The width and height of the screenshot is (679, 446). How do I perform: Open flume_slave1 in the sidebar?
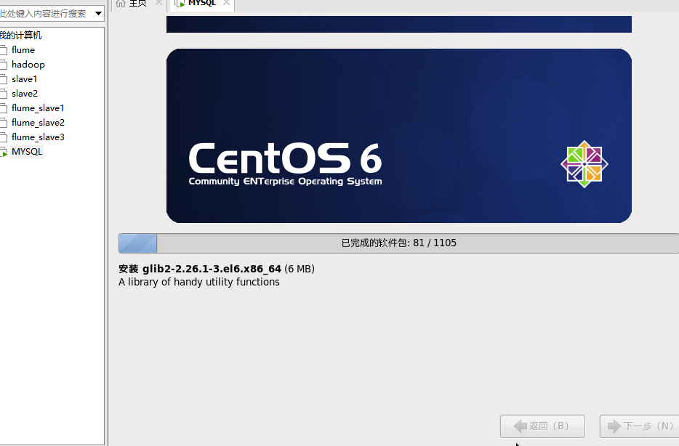click(38, 108)
